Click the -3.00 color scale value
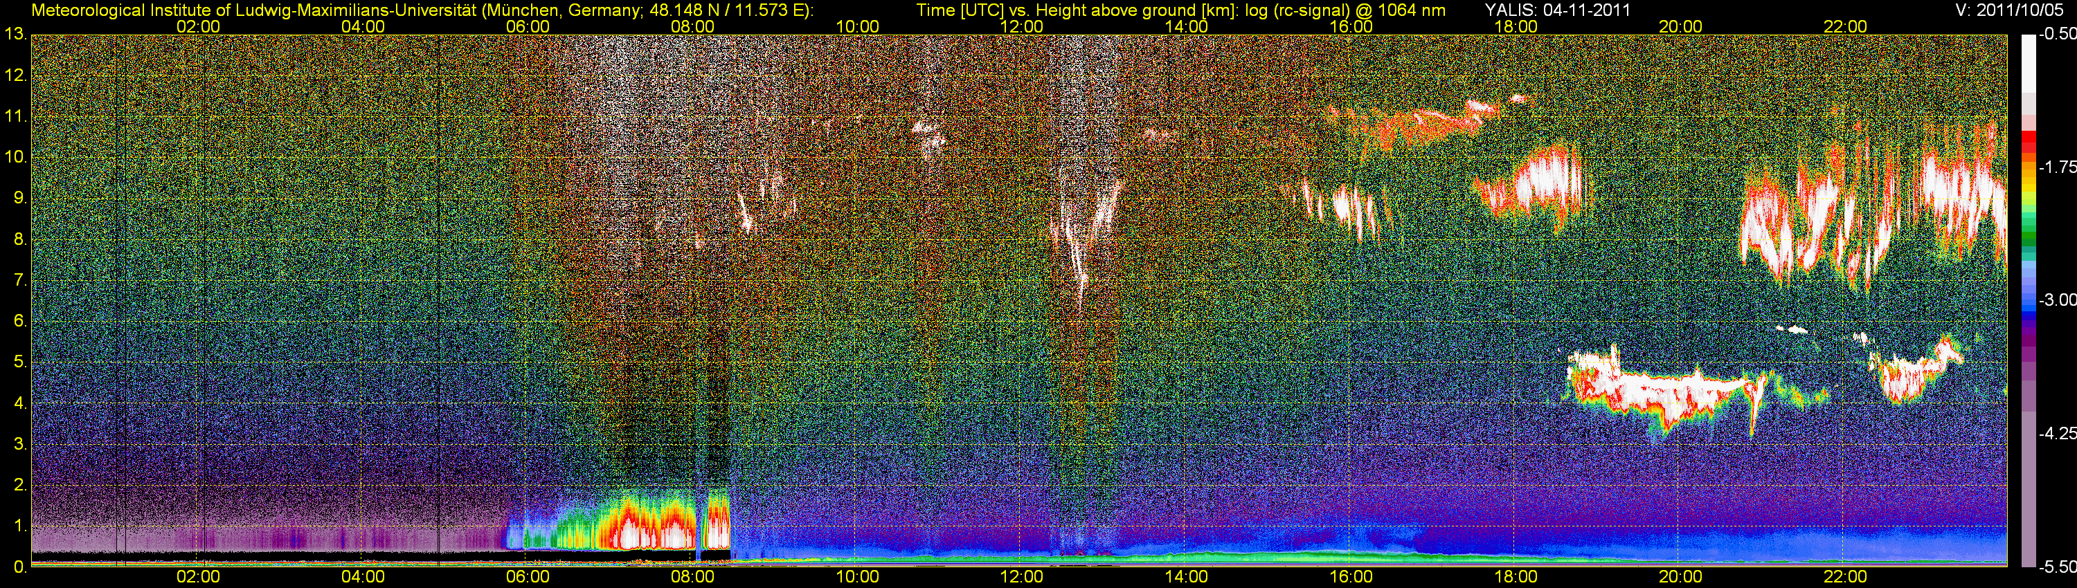Image resolution: width=2077 pixels, height=588 pixels. 2057,300
